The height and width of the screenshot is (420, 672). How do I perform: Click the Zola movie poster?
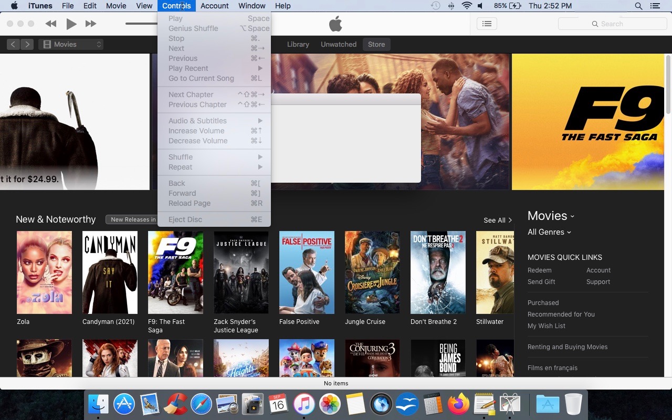44,272
